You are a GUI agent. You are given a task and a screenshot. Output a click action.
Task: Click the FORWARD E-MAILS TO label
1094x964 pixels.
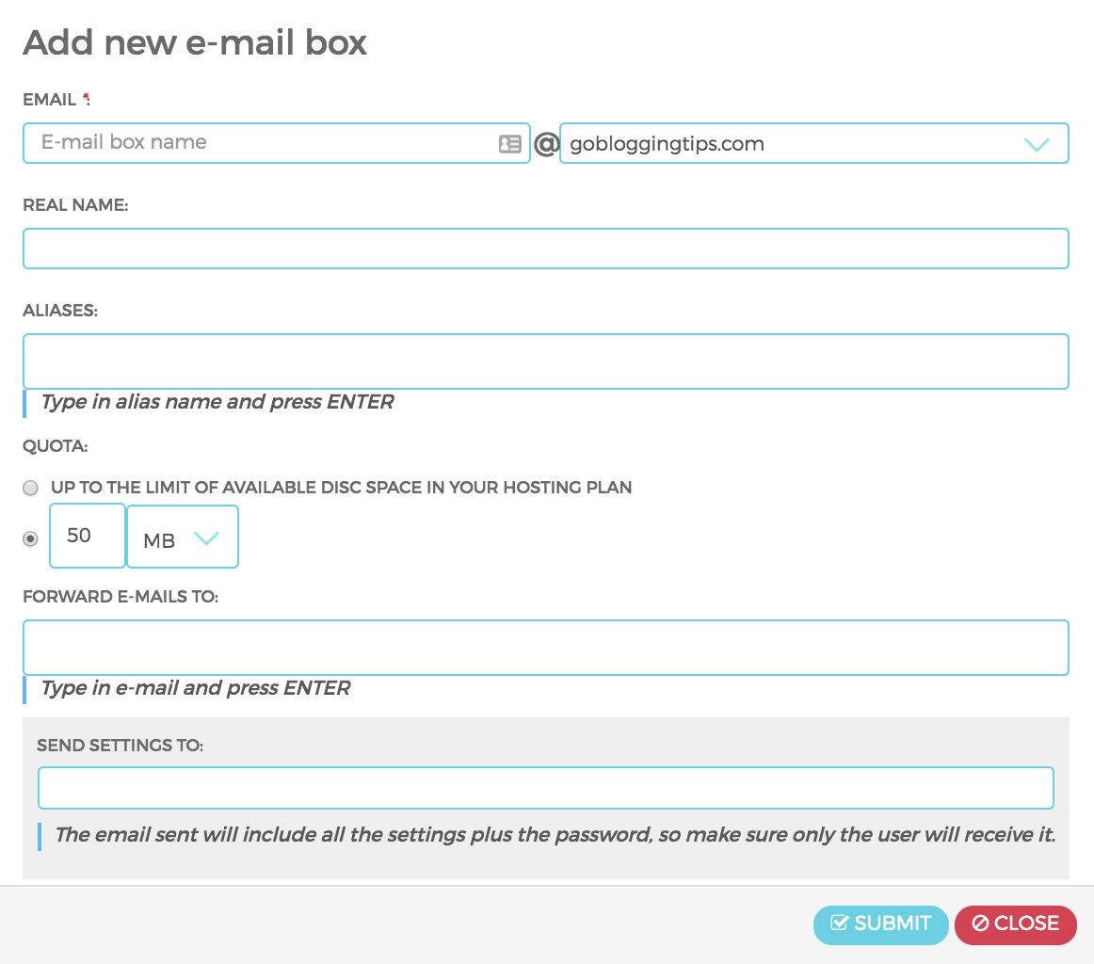pyautogui.click(x=121, y=597)
